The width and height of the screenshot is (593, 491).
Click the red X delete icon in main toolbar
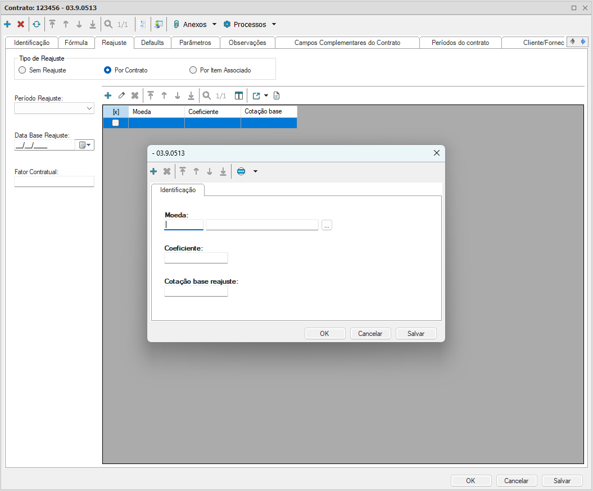point(21,24)
